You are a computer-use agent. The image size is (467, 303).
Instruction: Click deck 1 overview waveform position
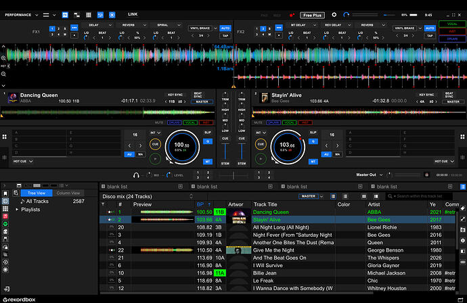coord(108,112)
